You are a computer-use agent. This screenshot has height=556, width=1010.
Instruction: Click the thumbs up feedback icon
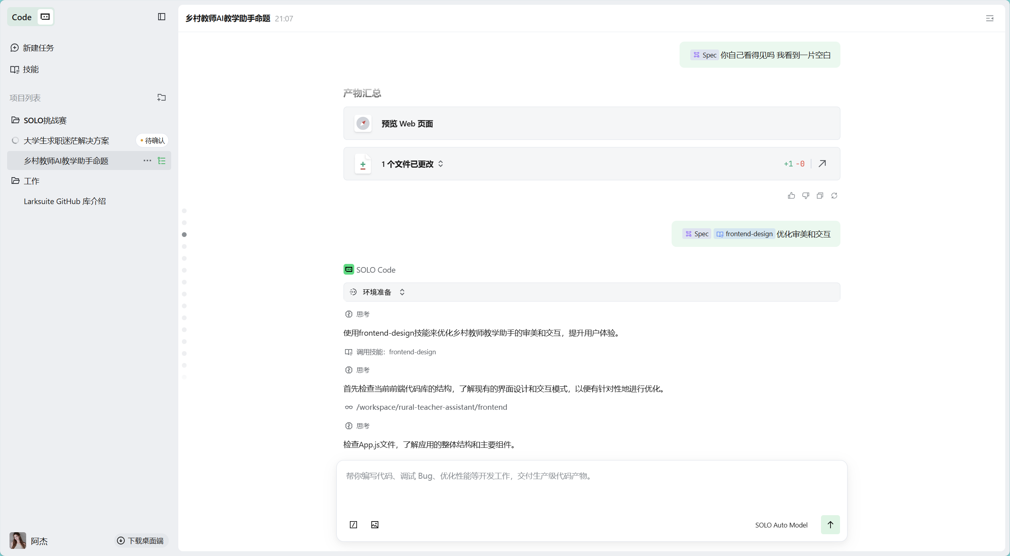click(x=791, y=196)
